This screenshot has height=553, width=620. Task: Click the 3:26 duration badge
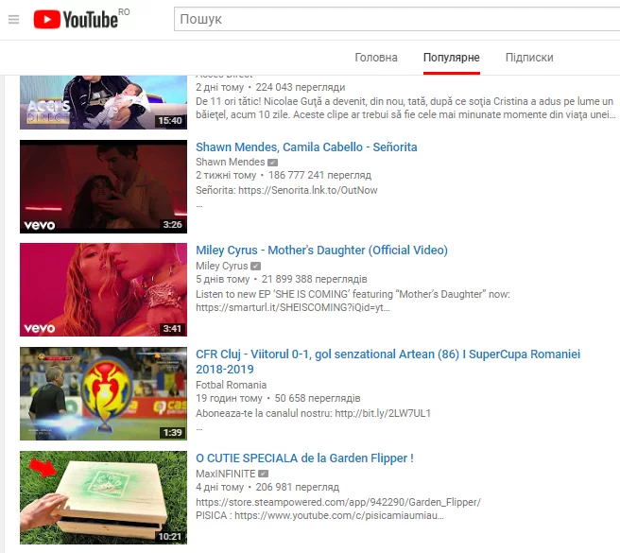click(x=173, y=225)
